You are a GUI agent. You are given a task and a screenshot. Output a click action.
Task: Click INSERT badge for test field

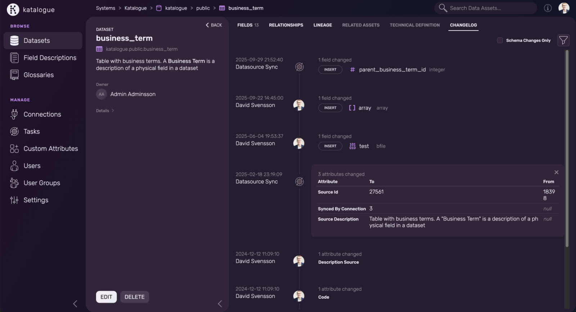pos(330,146)
